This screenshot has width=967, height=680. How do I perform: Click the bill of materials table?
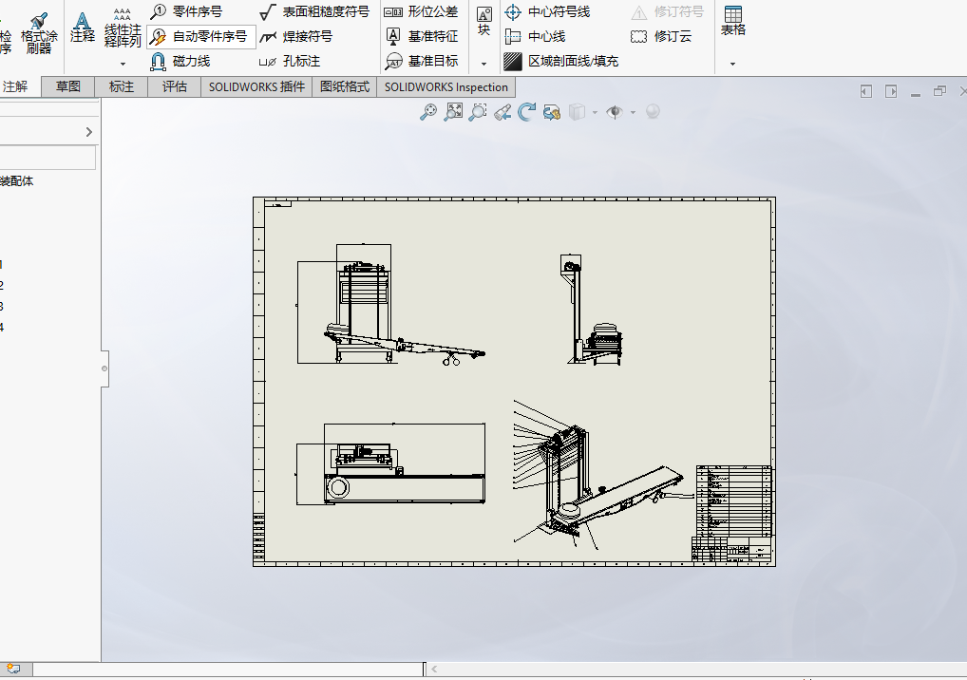(x=734, y=501)
